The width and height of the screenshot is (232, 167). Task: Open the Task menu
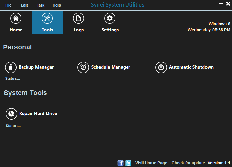41,5
